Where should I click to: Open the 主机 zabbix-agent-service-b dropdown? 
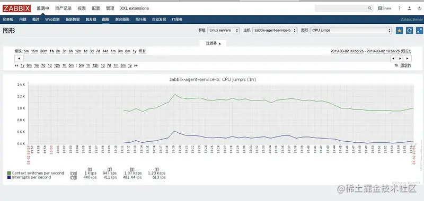(x=275, y=31)
